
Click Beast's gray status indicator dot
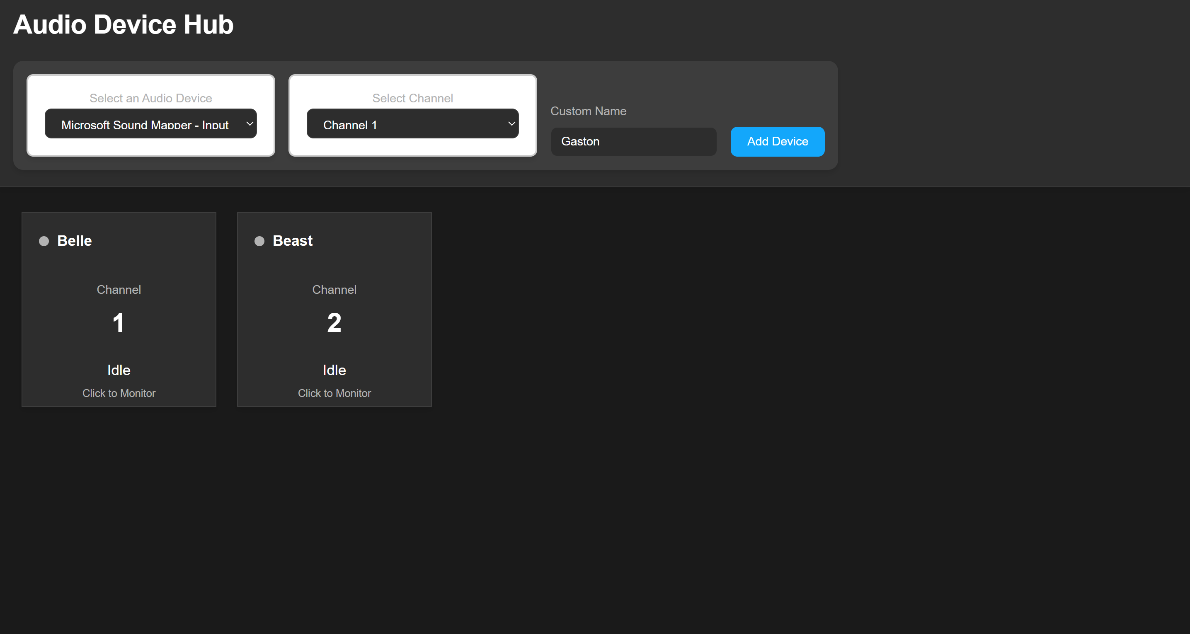[259, 241]
